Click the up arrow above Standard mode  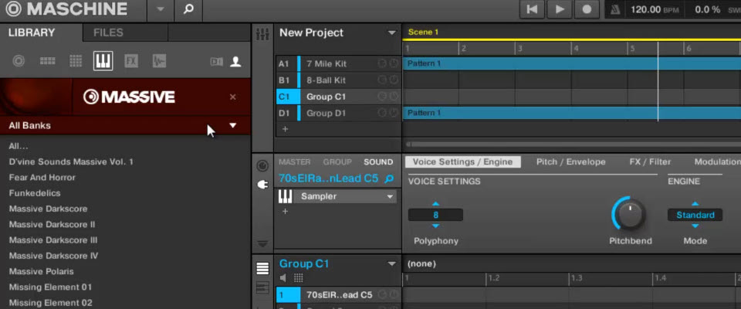(x=695, y=204)
